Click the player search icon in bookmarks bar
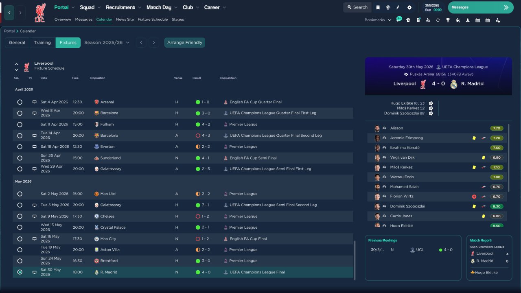This screenshot has height=293, width=521. [x=428, y=20]
